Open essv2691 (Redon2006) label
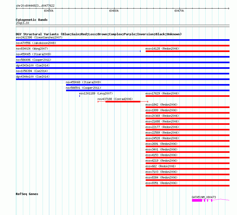 point(161,144)
